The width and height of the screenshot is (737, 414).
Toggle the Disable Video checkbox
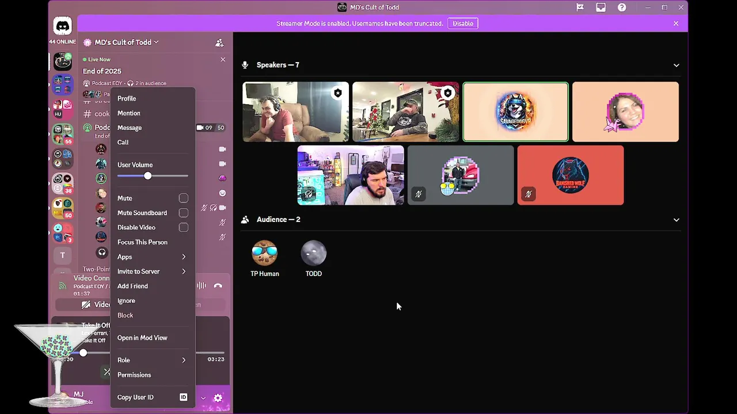pos(183,227)
